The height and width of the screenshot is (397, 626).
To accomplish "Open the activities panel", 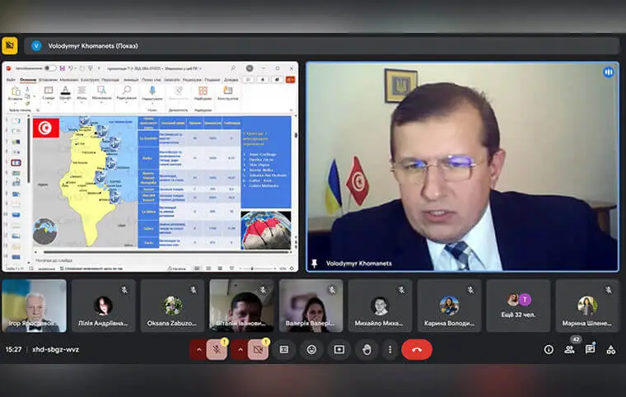I will 610,349.
